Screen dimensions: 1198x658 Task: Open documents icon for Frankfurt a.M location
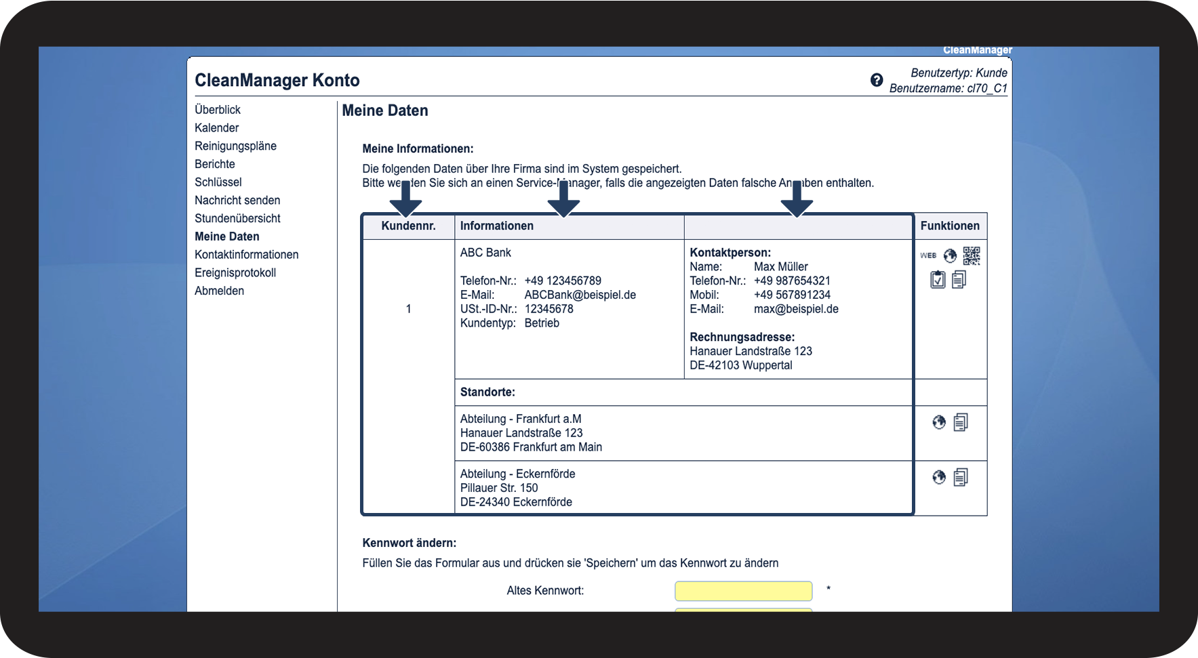pos(961,422)
